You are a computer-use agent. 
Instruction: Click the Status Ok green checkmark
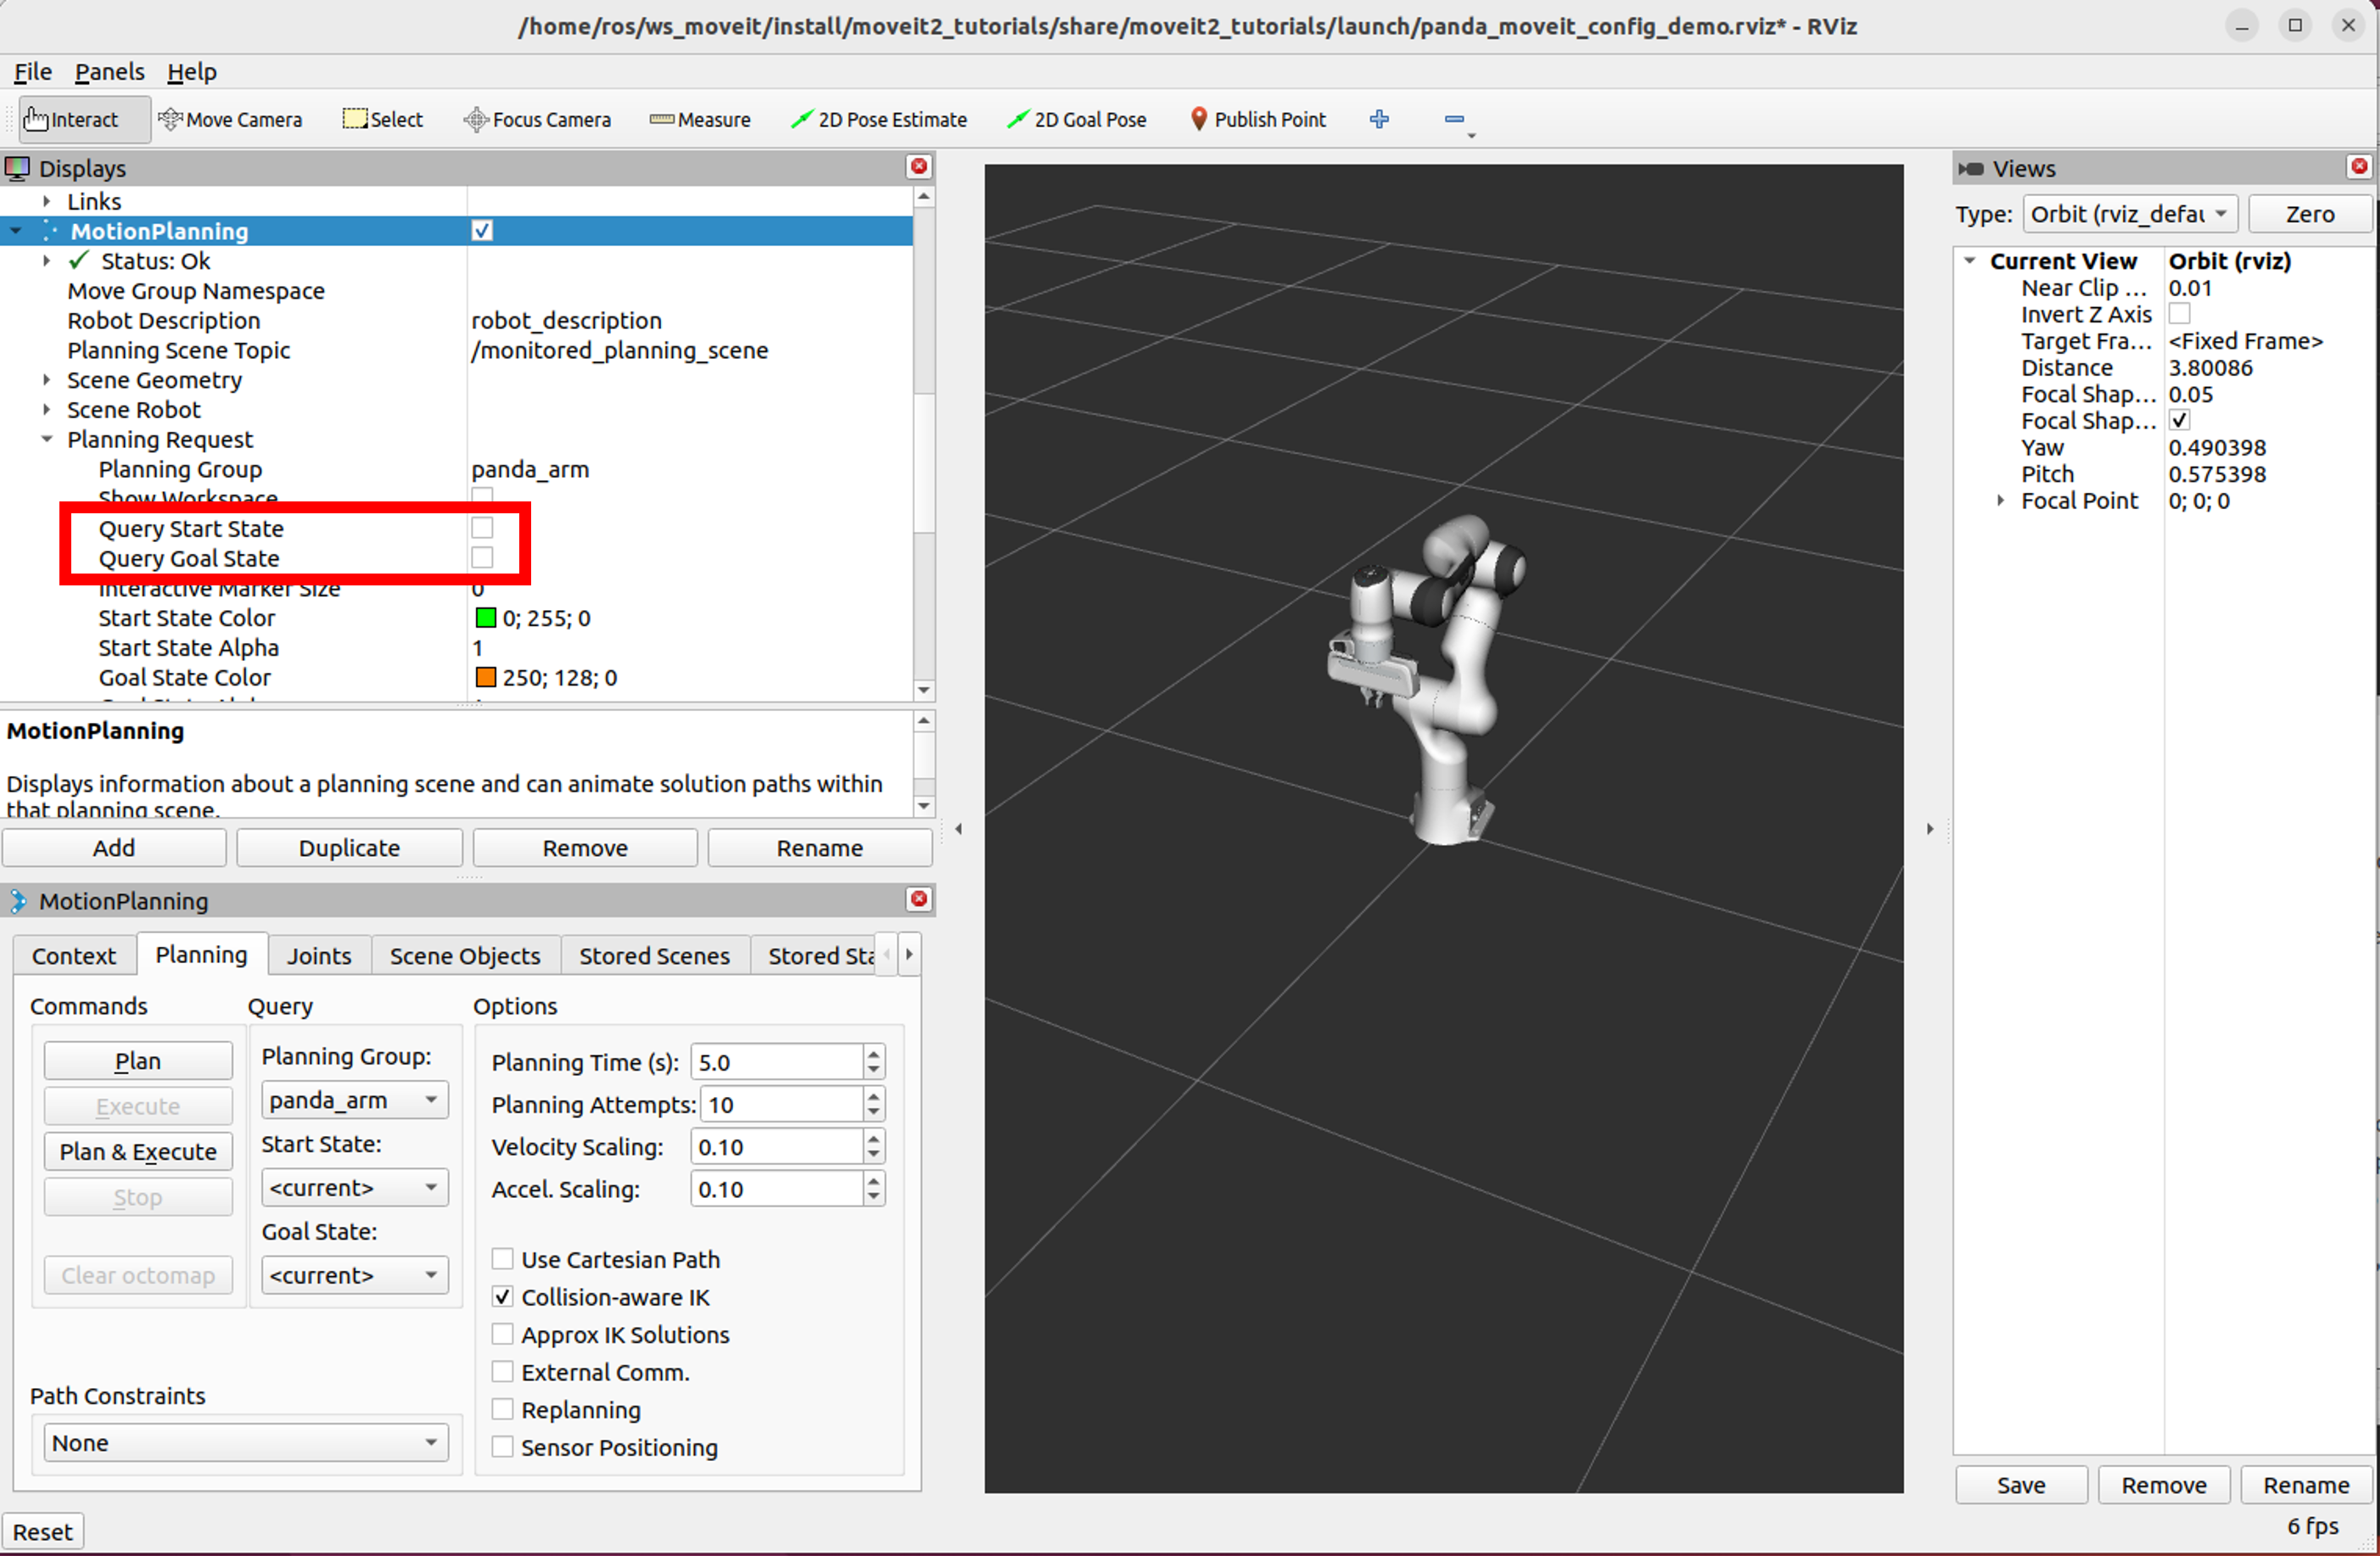(x=79, y=261)
